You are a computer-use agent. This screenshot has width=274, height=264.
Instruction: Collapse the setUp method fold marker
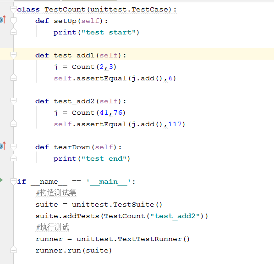(x=13, y=21)
